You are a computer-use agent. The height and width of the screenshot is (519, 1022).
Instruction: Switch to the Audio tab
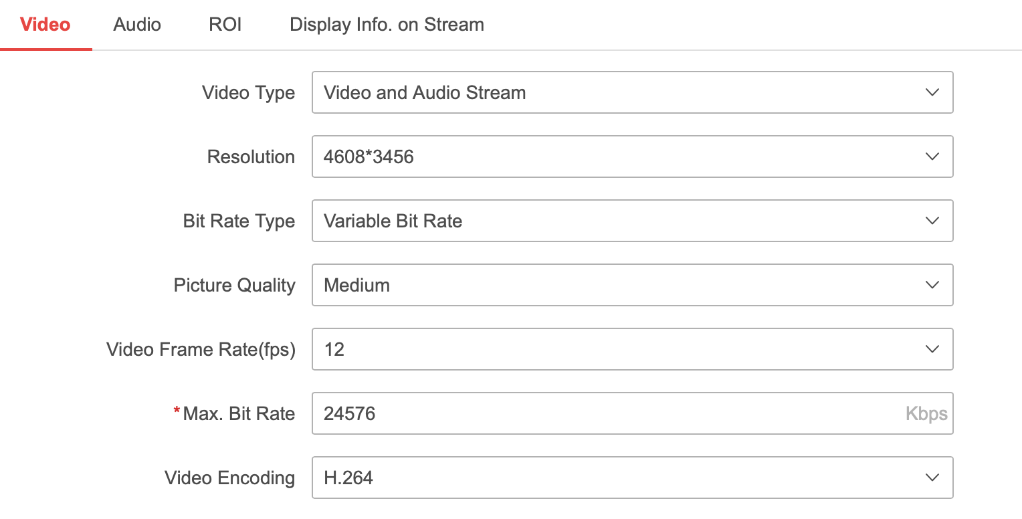click(x=136, y=24)
